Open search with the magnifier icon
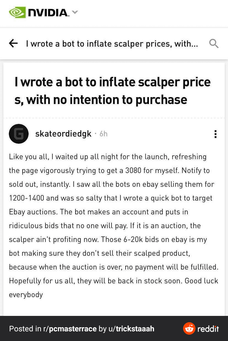Image resolution: width=228 pixels, height=341 pixels. [x=214, y=43]
